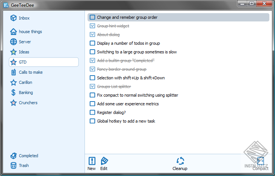This screenshot has height=176, width=275.
Task: Show the Completed tasks label
Action: point(29,156)
